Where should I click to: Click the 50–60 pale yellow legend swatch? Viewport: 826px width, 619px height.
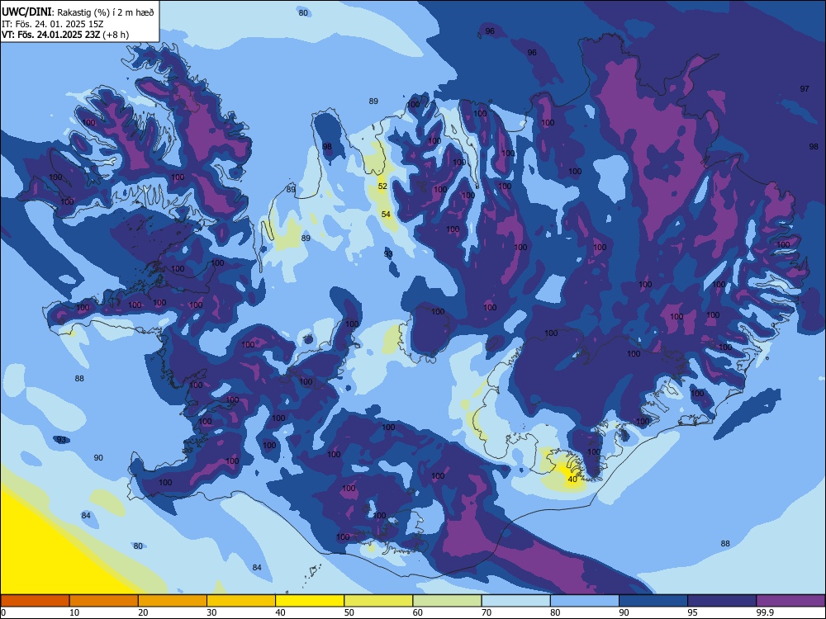[378, 601]
